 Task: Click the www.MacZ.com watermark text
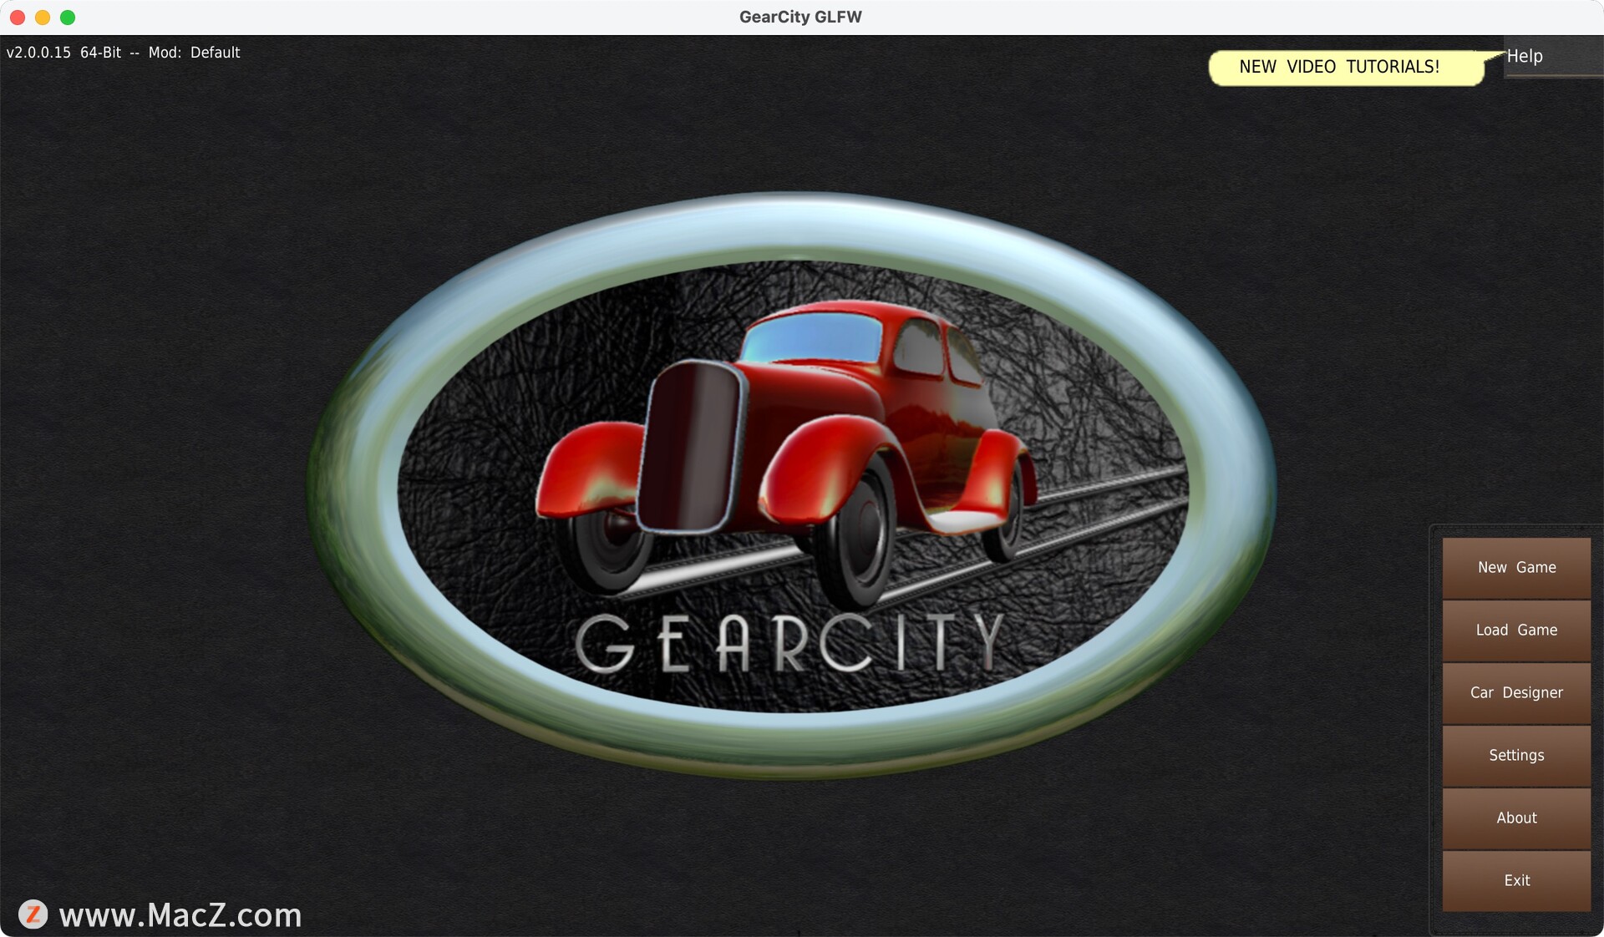pos(180,915)
